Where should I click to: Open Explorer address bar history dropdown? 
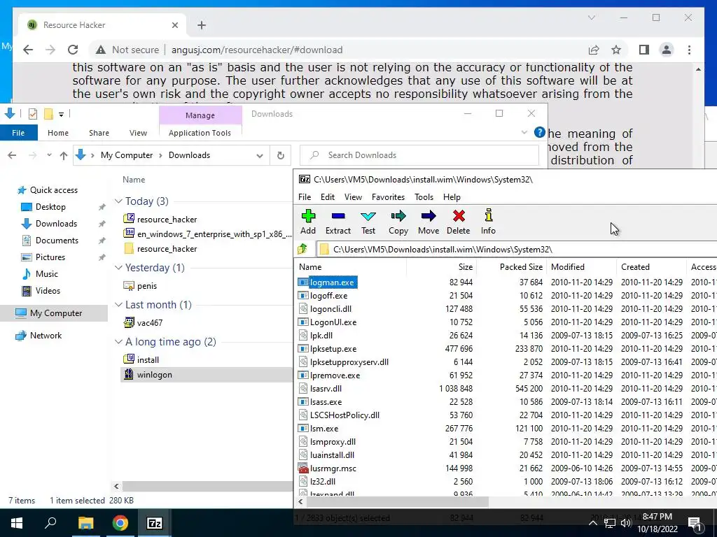point(260,156)
